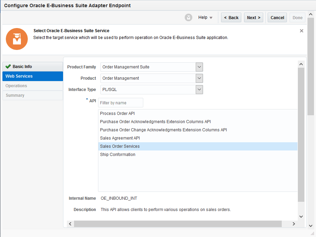Open the Help dropdown menu

click(205, 17)
